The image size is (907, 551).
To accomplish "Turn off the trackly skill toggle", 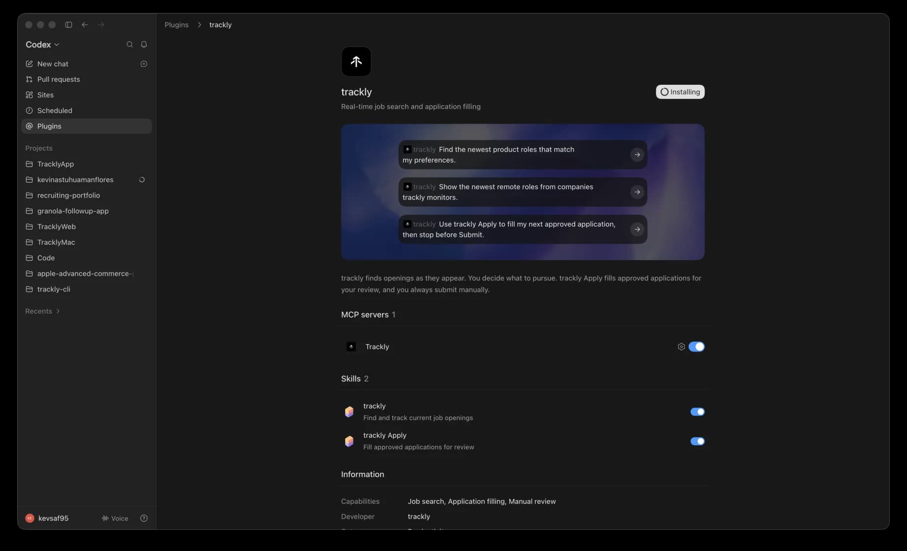I will [698, 412].
